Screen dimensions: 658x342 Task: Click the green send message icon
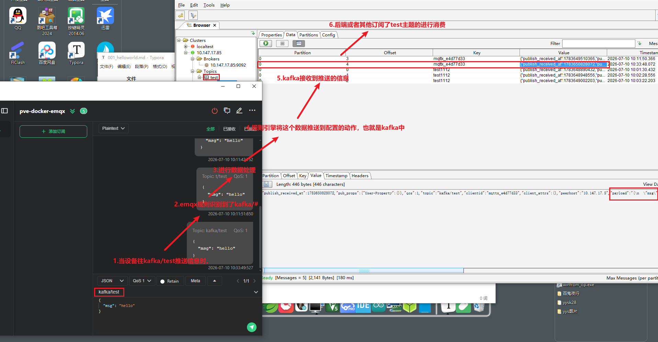coord(252,327)
